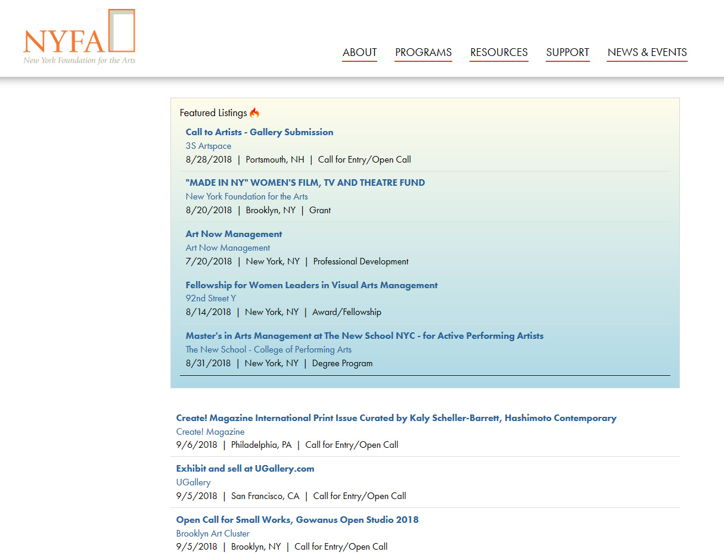The image size is (724, 555).
Task: Open Create! Magazine International Print Issue listing
Action: point(396,418)
